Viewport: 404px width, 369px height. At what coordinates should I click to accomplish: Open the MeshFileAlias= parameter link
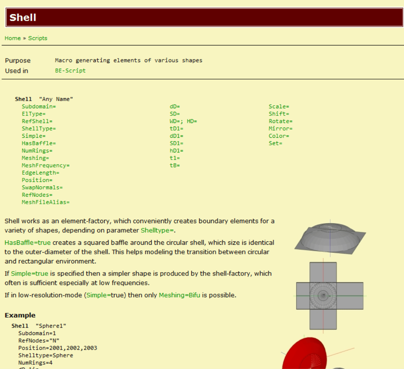point(46,202)
